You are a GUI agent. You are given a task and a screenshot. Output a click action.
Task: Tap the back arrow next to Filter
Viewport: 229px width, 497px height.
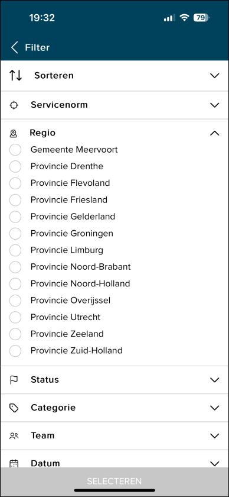(x=15, y=47)
